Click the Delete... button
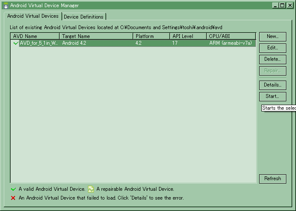296x211 pixels. [273, 60]
